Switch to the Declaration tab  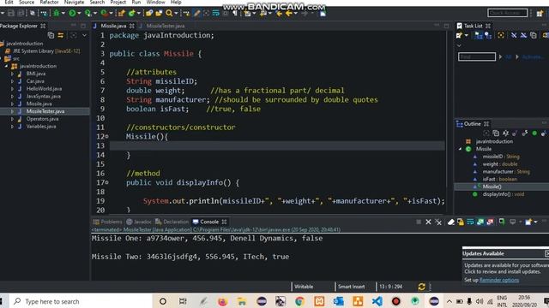click(172, 222)
